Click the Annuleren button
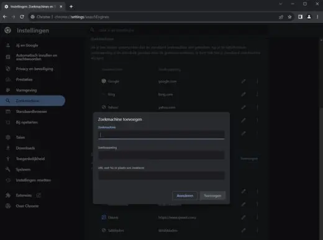 click(184, 195)
